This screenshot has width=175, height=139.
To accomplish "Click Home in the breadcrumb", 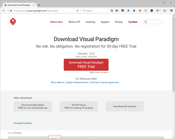I will [x=10, y=133].
